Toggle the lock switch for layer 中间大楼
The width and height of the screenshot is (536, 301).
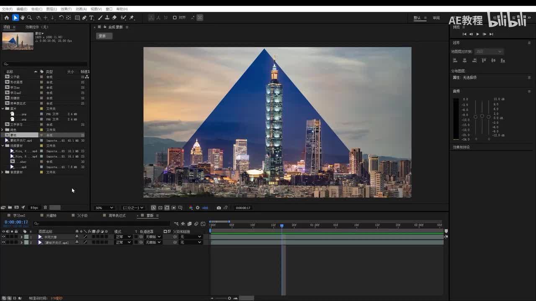[16, 237]
